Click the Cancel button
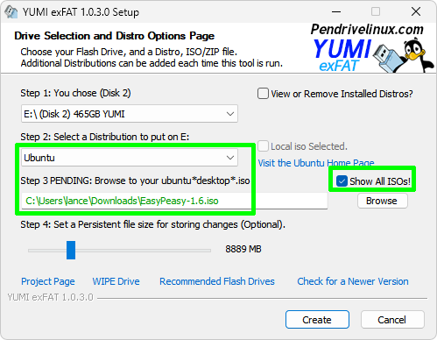The height and width of the screenshot is (340, 437). [x=392, y=320]
